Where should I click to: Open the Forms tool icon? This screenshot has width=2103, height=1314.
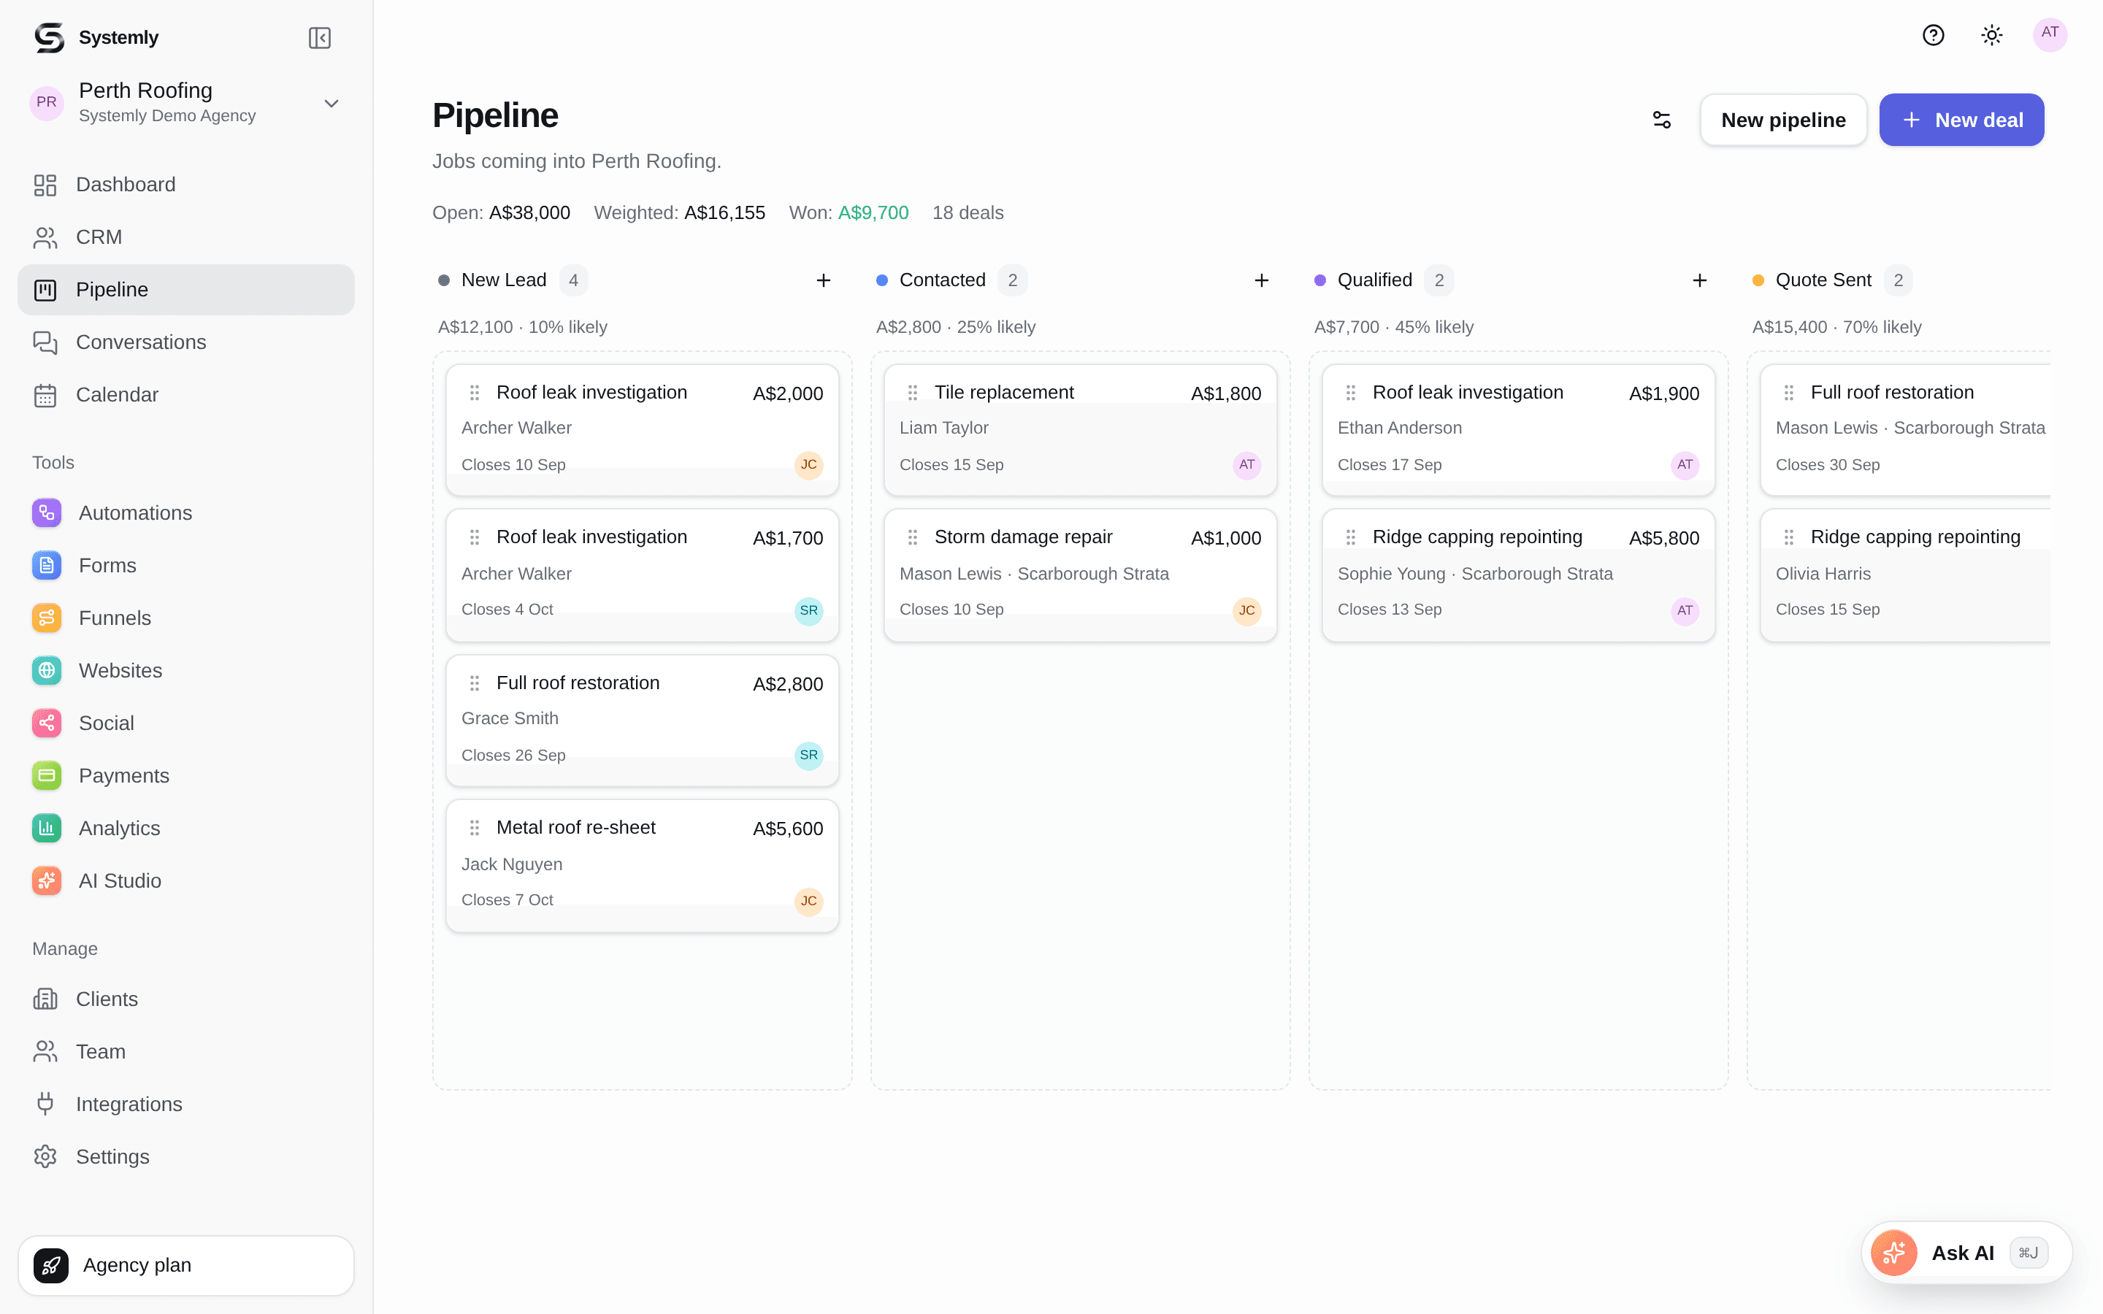pos(47,565)
